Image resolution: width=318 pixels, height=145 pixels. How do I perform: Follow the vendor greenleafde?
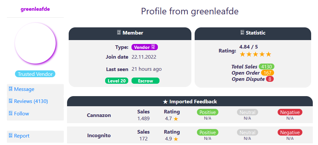point(21,113)
